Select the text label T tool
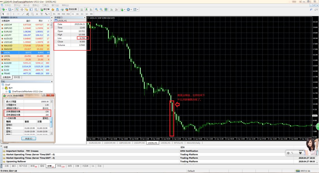Screen dimensions: 319x173 point(42,14)
